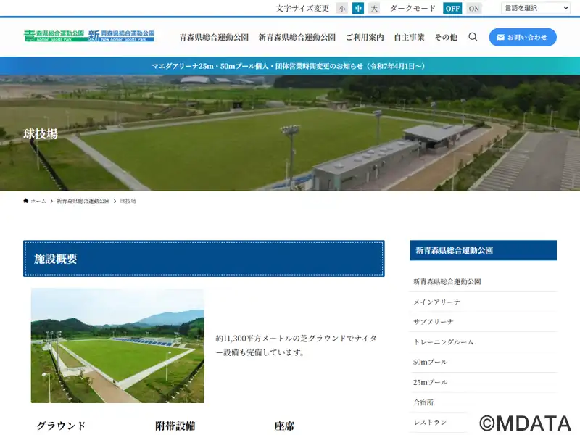Open the マエダアリーナ pool hours notice banner
The width and height of the screenshot is (580, 435).
tap(290, 66)
